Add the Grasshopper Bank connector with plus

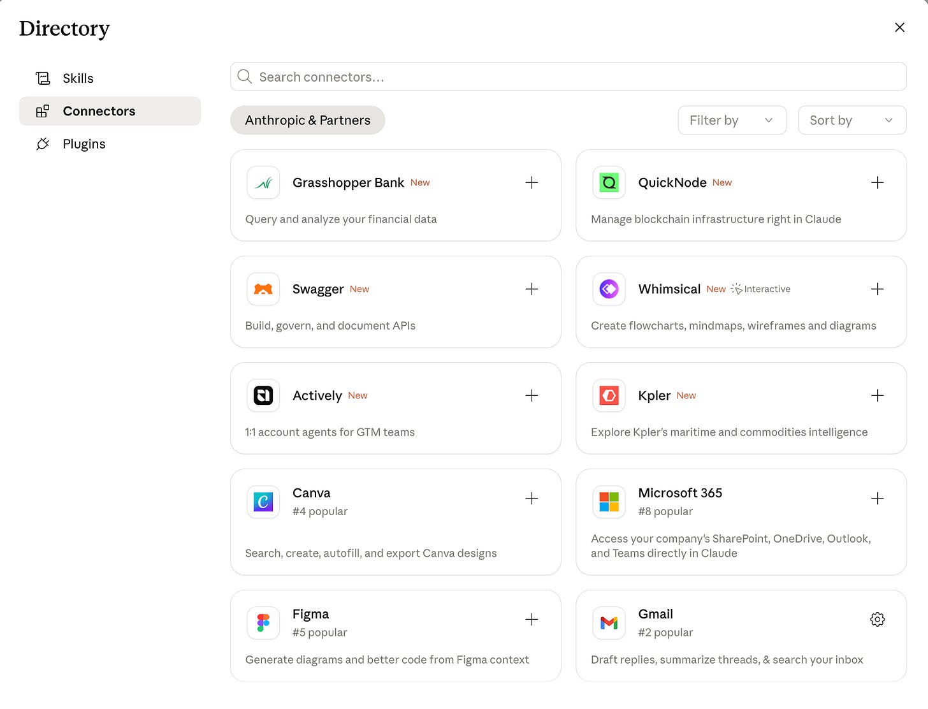532,183
